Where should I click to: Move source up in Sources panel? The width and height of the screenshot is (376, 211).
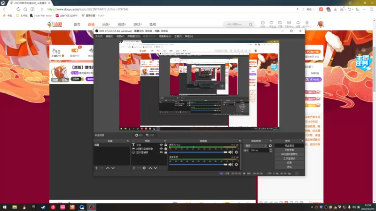point(150,168)
